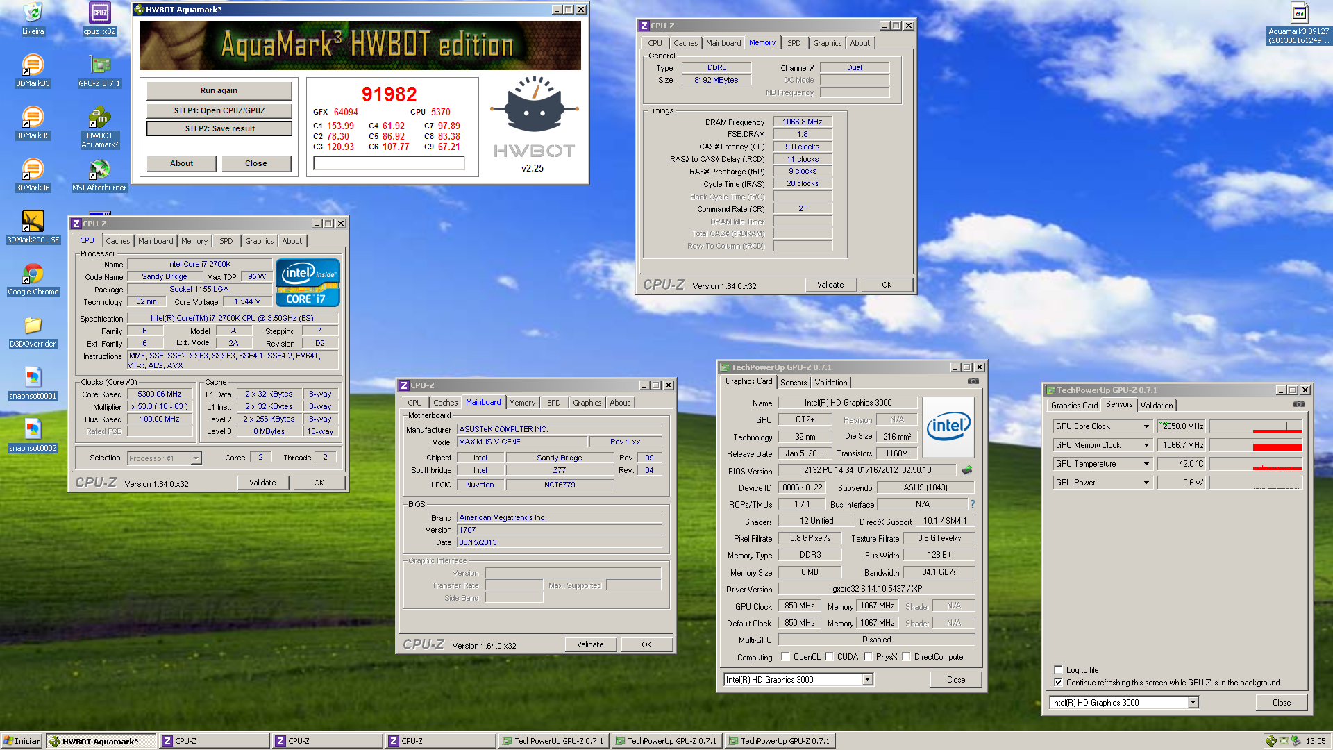The height and width of the screenshot is (750, 1333).
Task: Click Run again in Aquamark3
Action: click(x=219, y=90)
